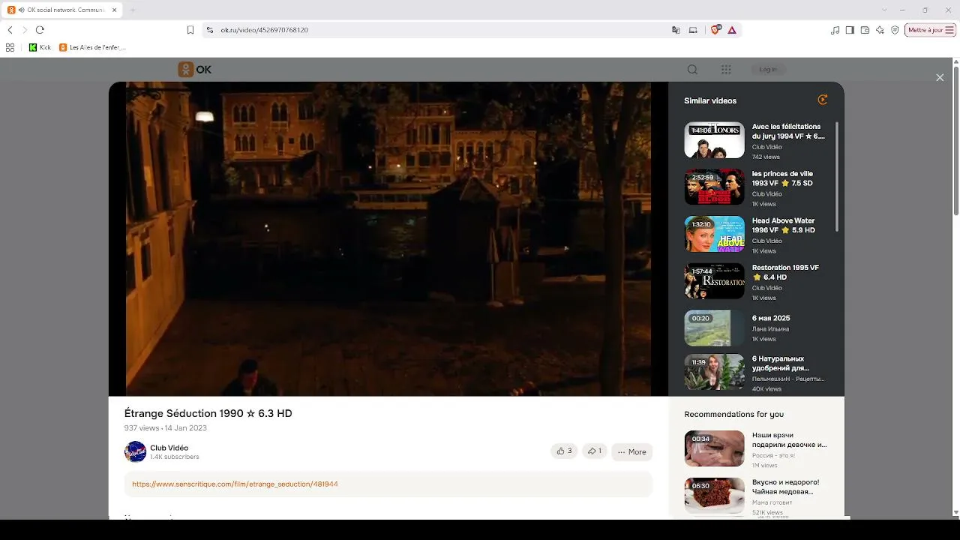960x540 pixels.
Task: Click the Similar videos list scrollbar
Action: pyautogui.click(x=837, y=177)
